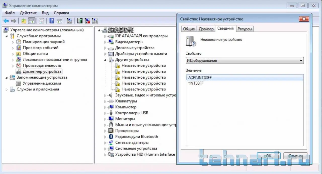This screenshot has height=174, width=322.
Task: Toggle the console tree pane icon
Action: click(x=31, y=21)
